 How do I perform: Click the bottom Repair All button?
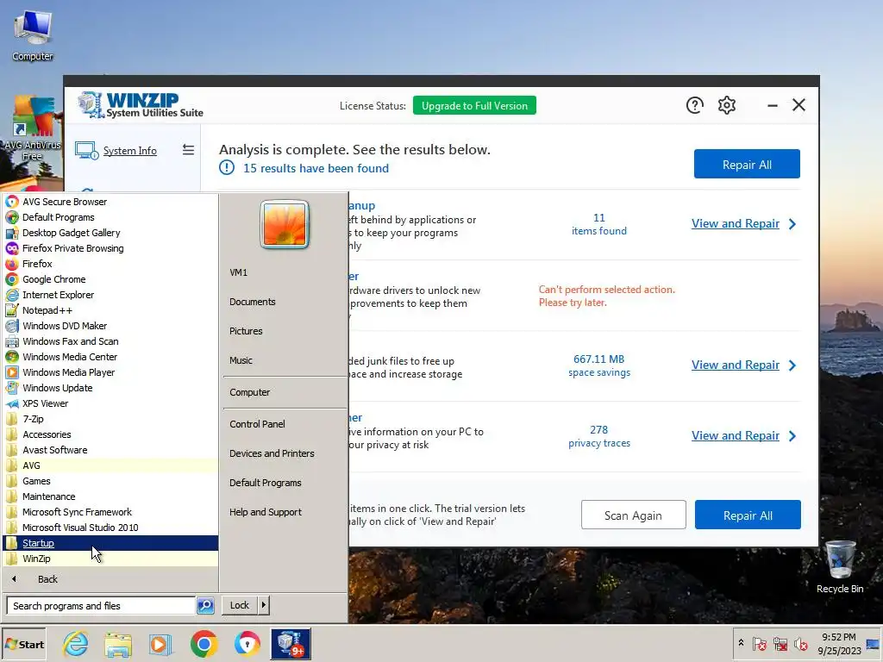(x=748, y=515)
